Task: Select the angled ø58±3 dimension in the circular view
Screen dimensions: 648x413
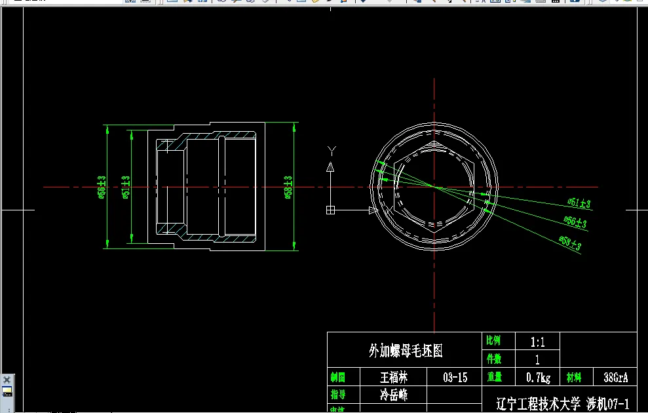Action: coord(570,243)
